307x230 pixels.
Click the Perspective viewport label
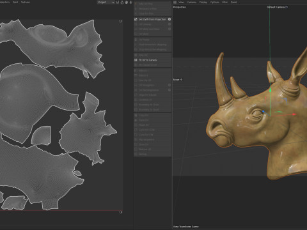tap(179, 7)
